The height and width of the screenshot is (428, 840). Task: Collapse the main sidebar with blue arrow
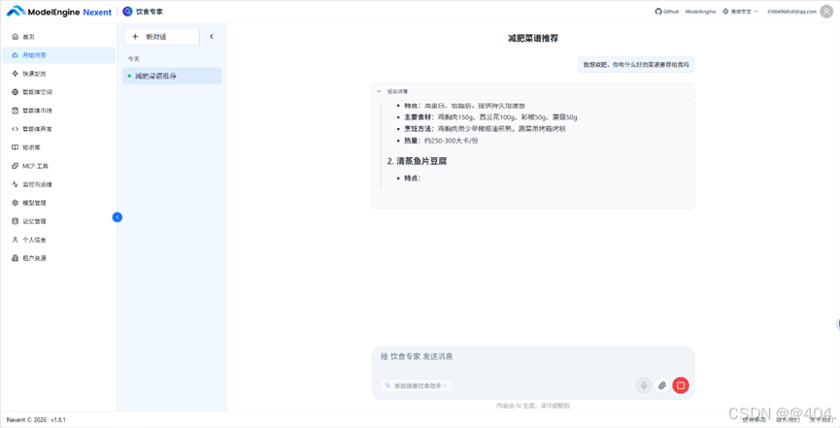click(x=118, y=217)
